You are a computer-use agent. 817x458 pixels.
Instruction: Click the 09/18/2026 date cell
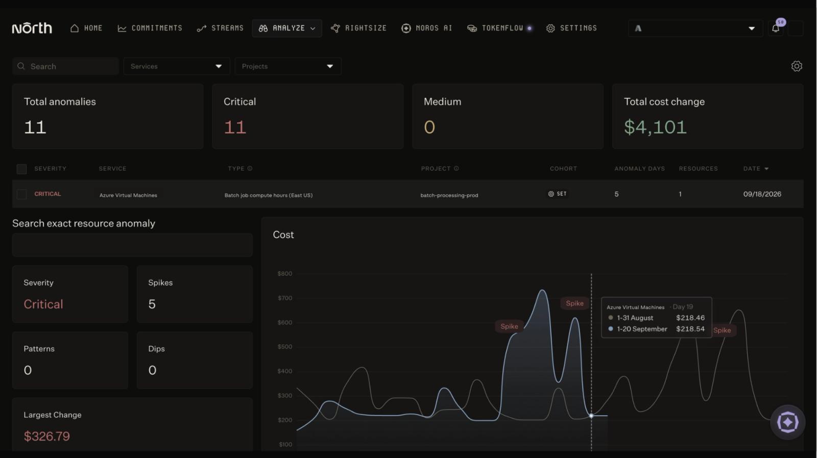point(762,194)
